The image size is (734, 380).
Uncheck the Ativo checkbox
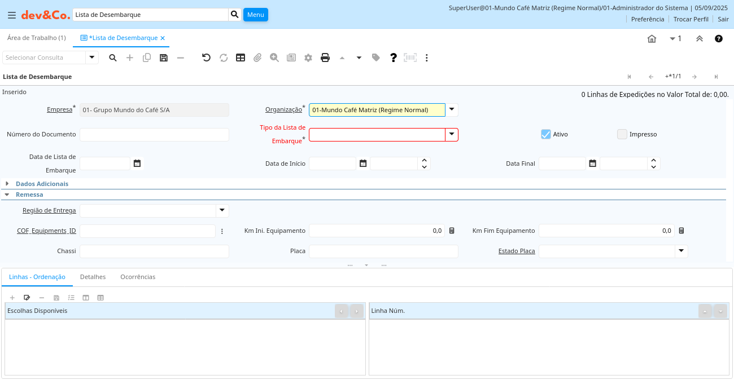tap(545, 134)
